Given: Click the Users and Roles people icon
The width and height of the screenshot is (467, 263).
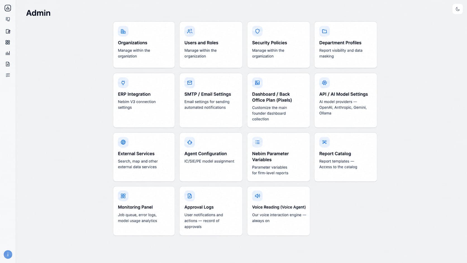Looking at the screenshot, I should (x=190, y=31).
